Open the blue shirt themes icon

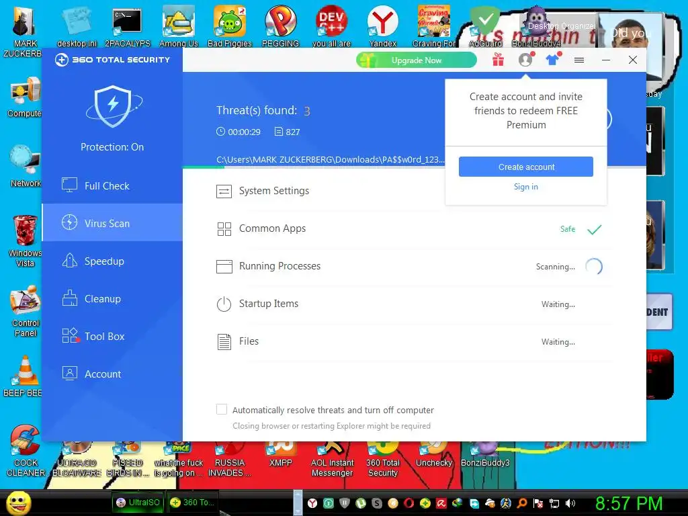tap(553, 59)
